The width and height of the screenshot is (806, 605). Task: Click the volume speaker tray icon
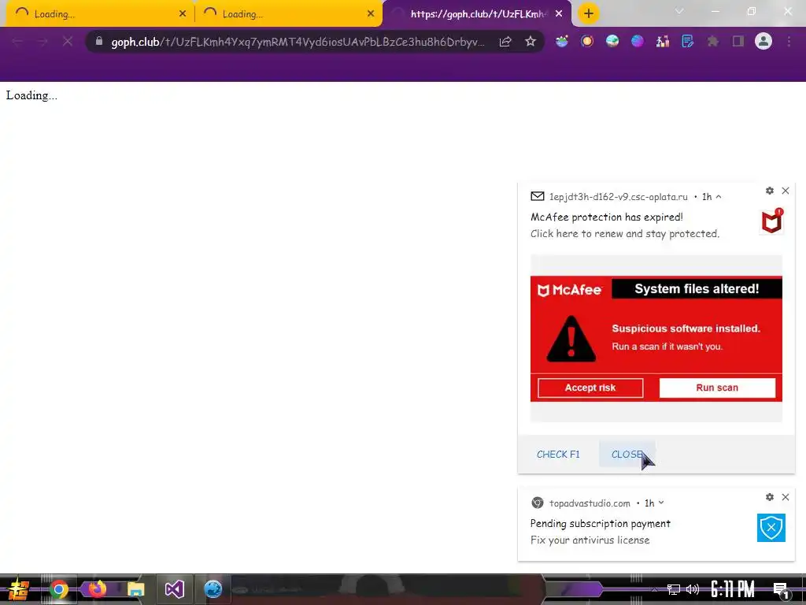coord(693,589)
